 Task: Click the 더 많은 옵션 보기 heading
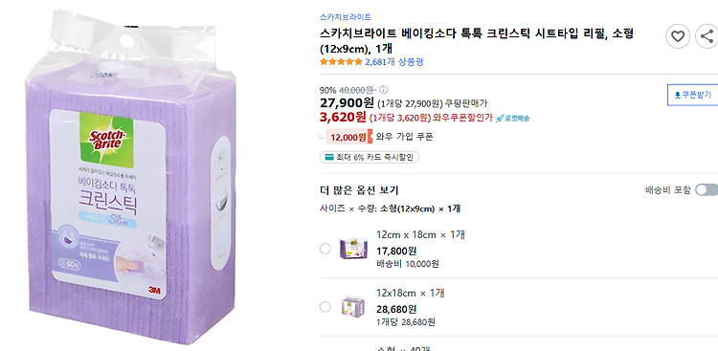[359, 190]
